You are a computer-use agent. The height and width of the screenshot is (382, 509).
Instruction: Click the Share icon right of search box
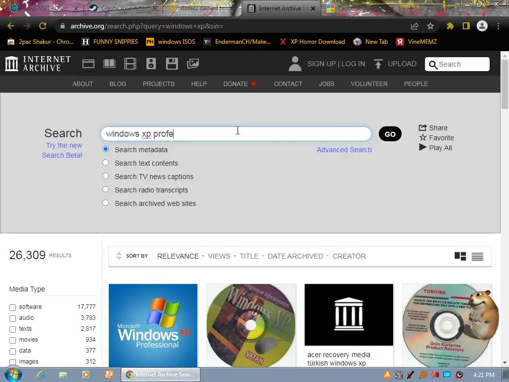click(x=423, y=128)
